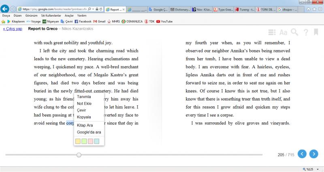
Task: Click the browser back arrow button
Action: [5, 9]
